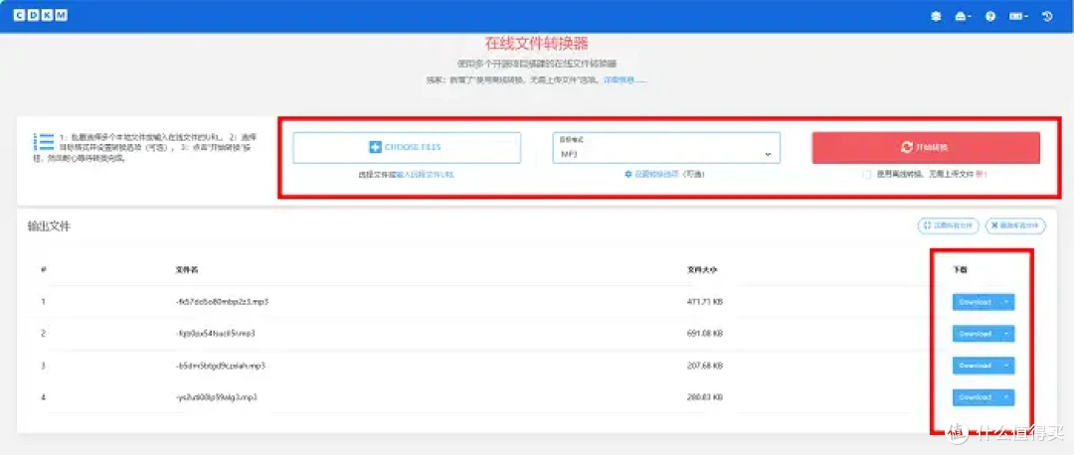Click the delete all files button
This screenshot has height=455, width=1074.
click(x=1015, y=226)
